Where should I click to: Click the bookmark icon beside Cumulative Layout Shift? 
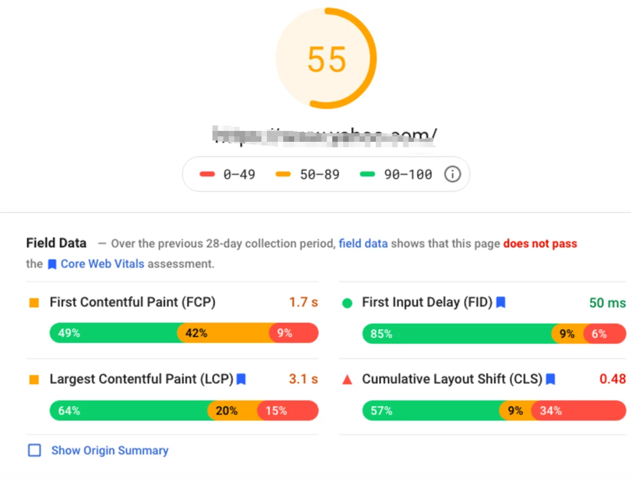[551, 379]
